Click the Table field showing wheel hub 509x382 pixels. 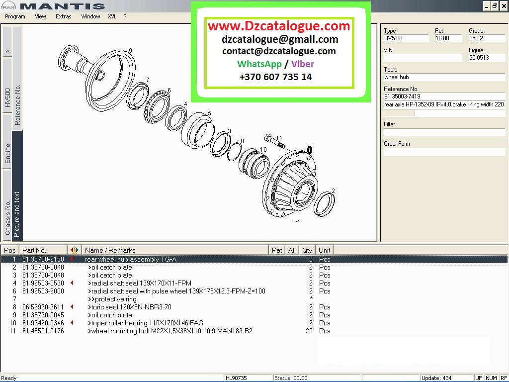pyautogui.click(x=444, y=77)
